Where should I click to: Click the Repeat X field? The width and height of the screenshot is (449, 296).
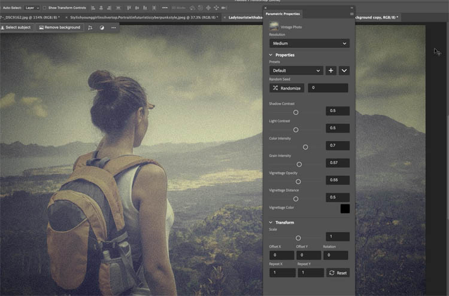point(283,273)
